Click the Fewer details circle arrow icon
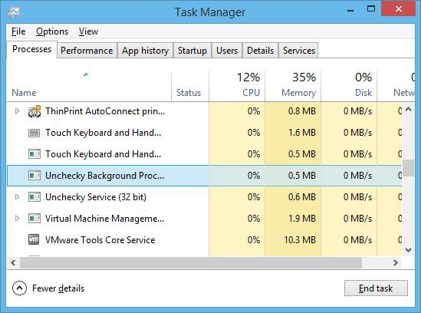Image resolution: width=421 pixels, height=313 pixels. (19, 288)
